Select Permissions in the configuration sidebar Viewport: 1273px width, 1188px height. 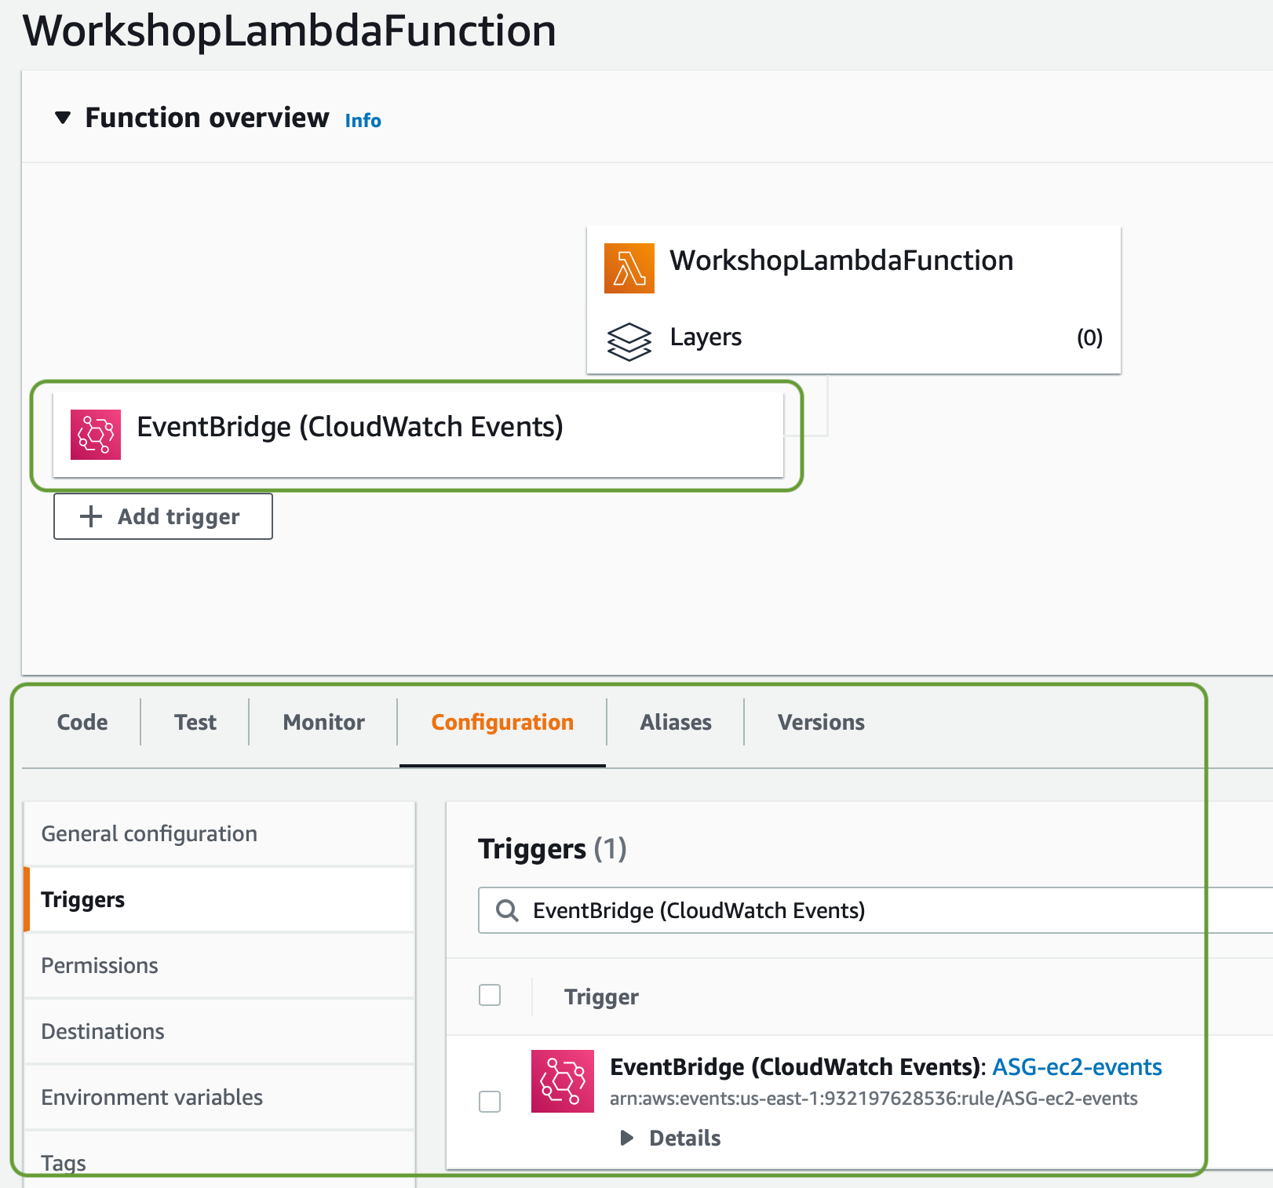[99, 965]
